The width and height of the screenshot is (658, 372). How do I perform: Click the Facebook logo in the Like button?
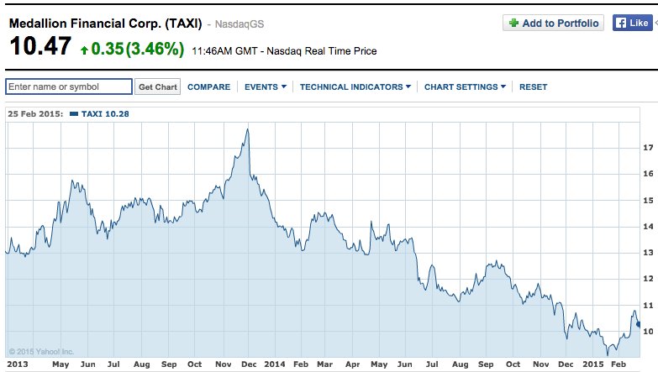coord(621,23)
